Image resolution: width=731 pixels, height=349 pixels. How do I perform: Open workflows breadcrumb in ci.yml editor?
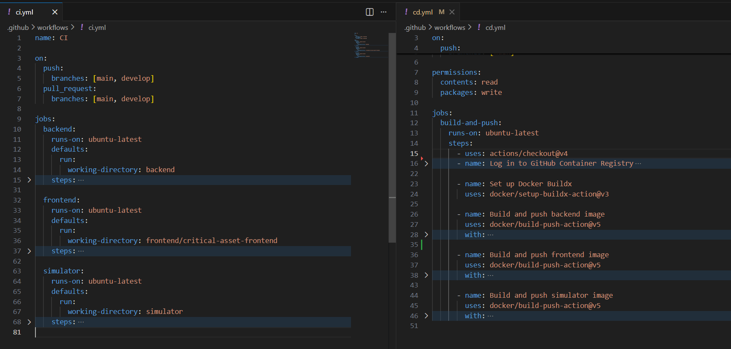(x=53, y=27)
